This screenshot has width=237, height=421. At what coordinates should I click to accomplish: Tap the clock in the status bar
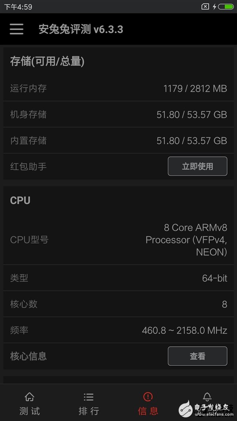(15, 6)
